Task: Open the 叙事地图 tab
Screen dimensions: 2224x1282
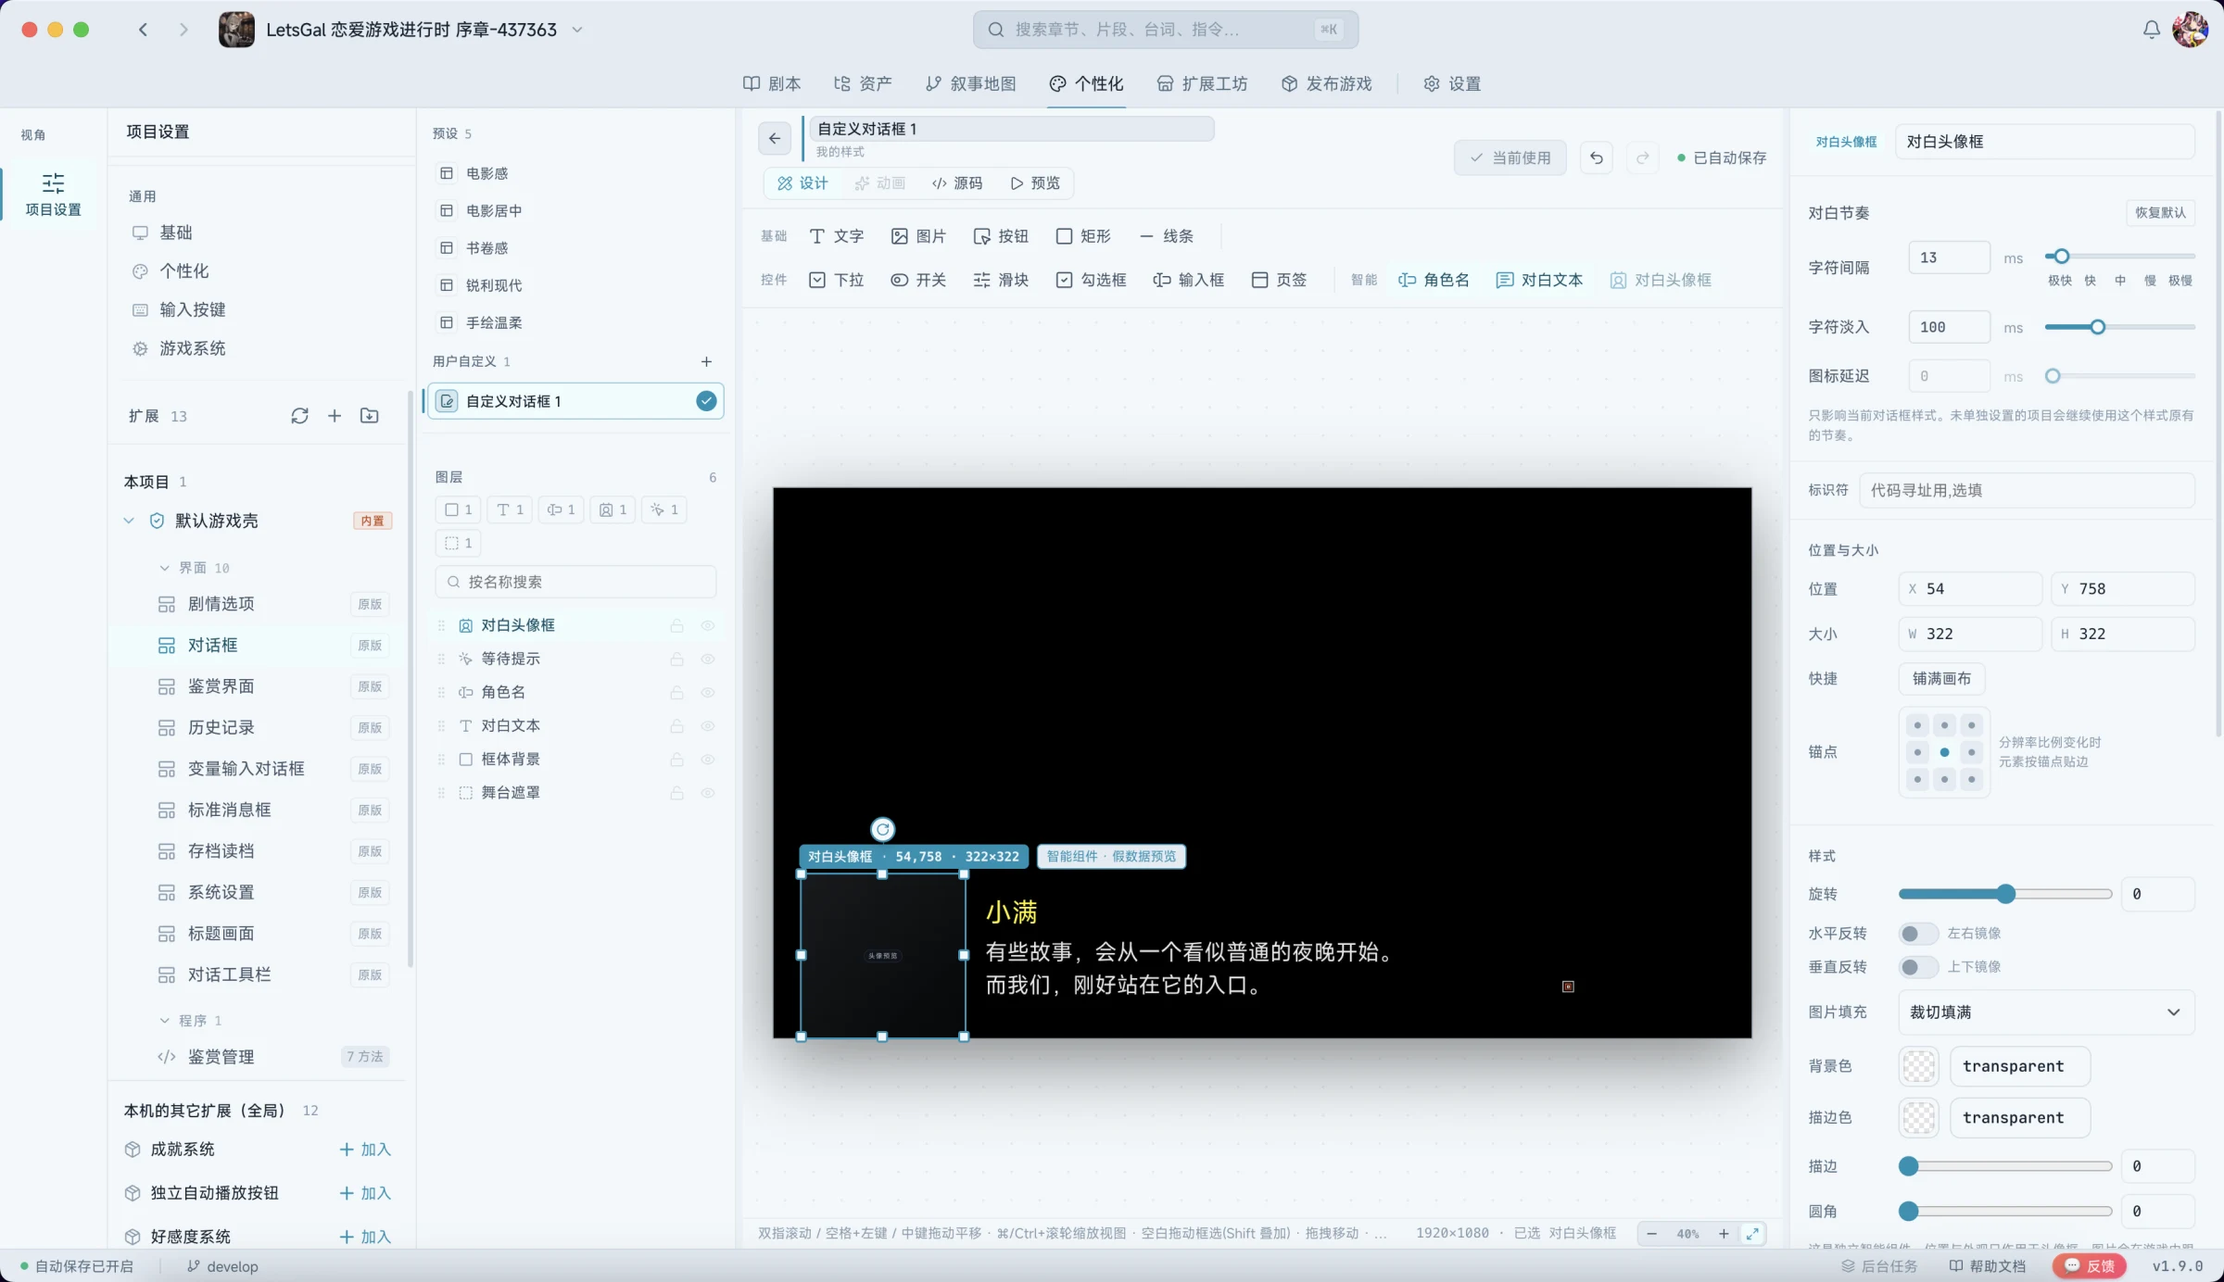Action: pos(971,83)
